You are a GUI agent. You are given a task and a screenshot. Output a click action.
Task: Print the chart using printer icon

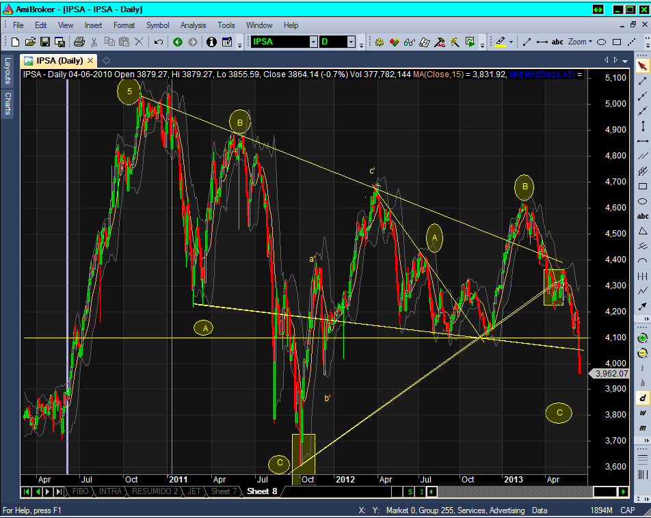coord(79,42)
